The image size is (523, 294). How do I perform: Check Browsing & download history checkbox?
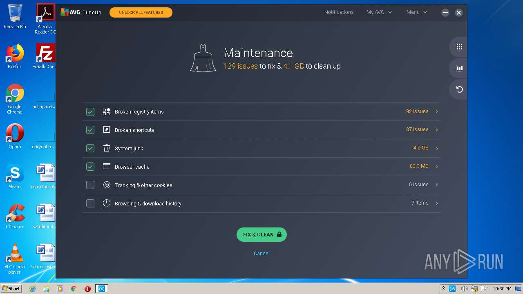[x=90, y=203]
